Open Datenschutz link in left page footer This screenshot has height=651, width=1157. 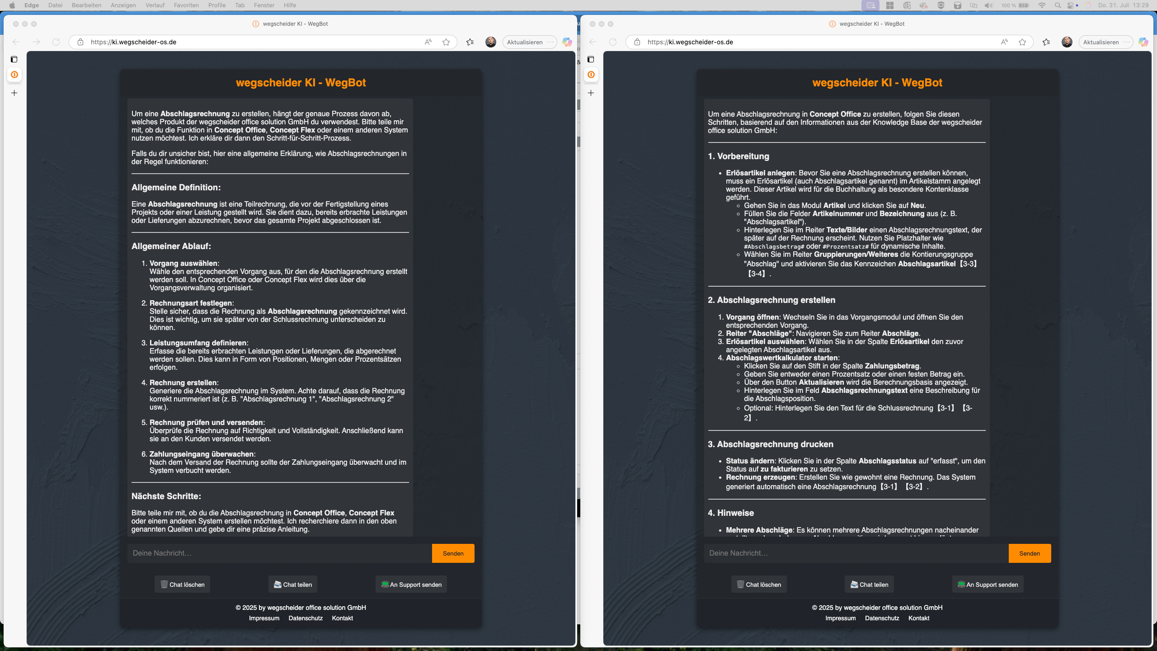pyautogui.click(x=306, y=618)
